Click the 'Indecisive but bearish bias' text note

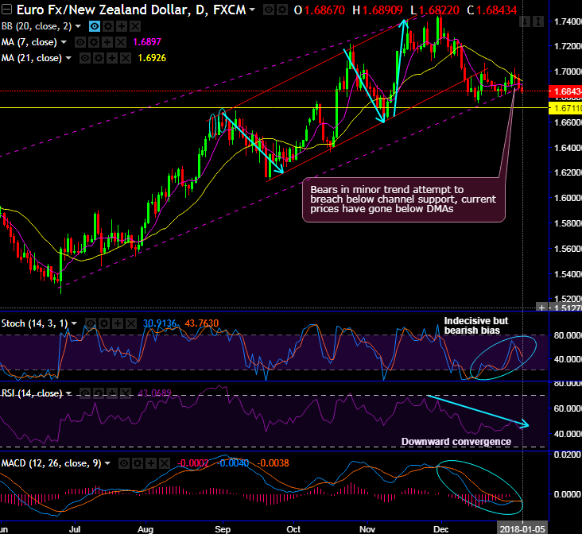click(475, 326)
